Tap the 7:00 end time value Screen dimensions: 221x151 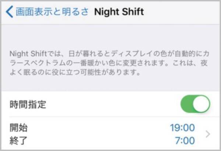coord(185,141)
